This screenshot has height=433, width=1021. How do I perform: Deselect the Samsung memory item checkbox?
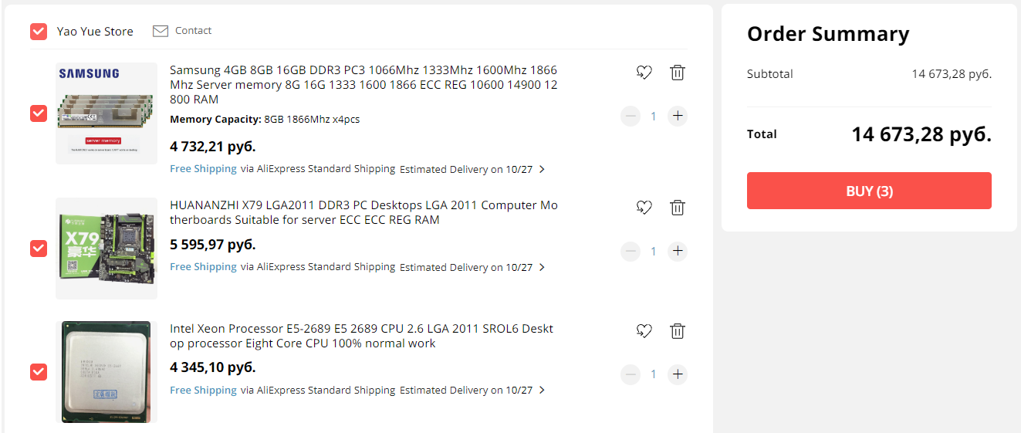[x=39, y=113]
